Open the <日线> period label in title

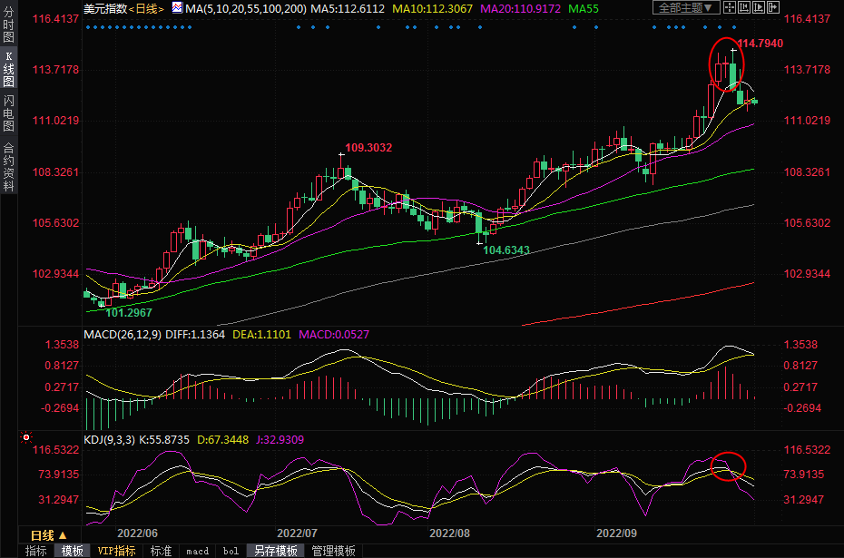point(145,8)
